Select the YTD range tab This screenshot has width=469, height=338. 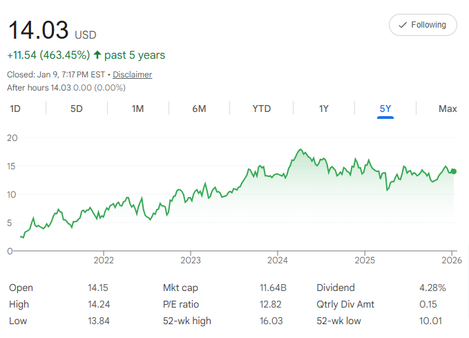coord(261,109)
